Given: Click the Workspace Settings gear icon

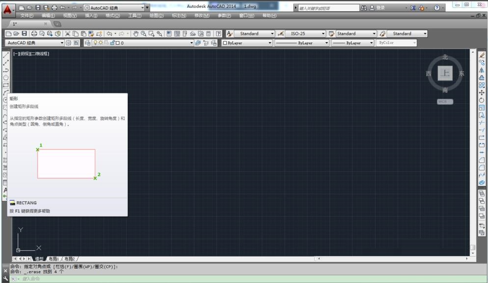Looking at the screenshot, I should click(x=68, y=43).
